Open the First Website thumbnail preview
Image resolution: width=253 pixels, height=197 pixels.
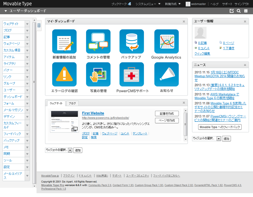65,122
